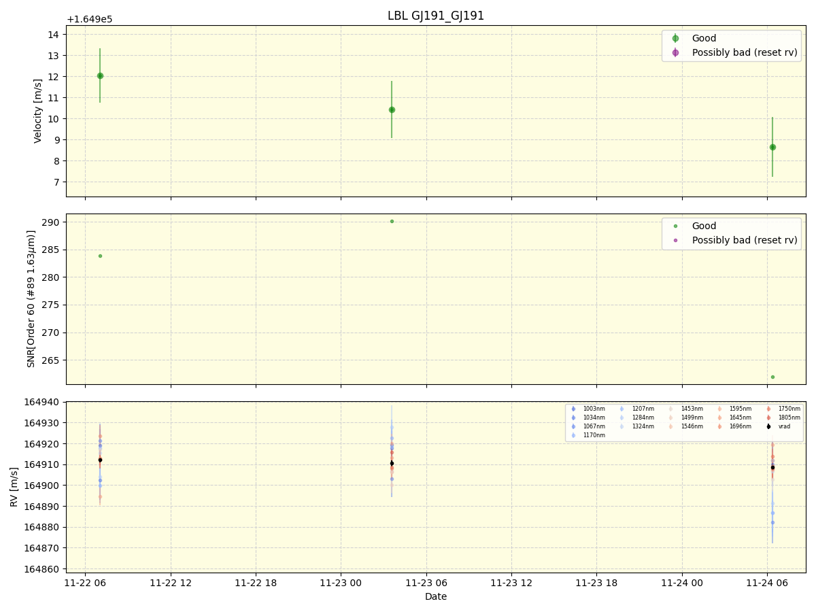Click the SNR point near 284
This screenshot has height=612, width=816.
click(100, 256)
